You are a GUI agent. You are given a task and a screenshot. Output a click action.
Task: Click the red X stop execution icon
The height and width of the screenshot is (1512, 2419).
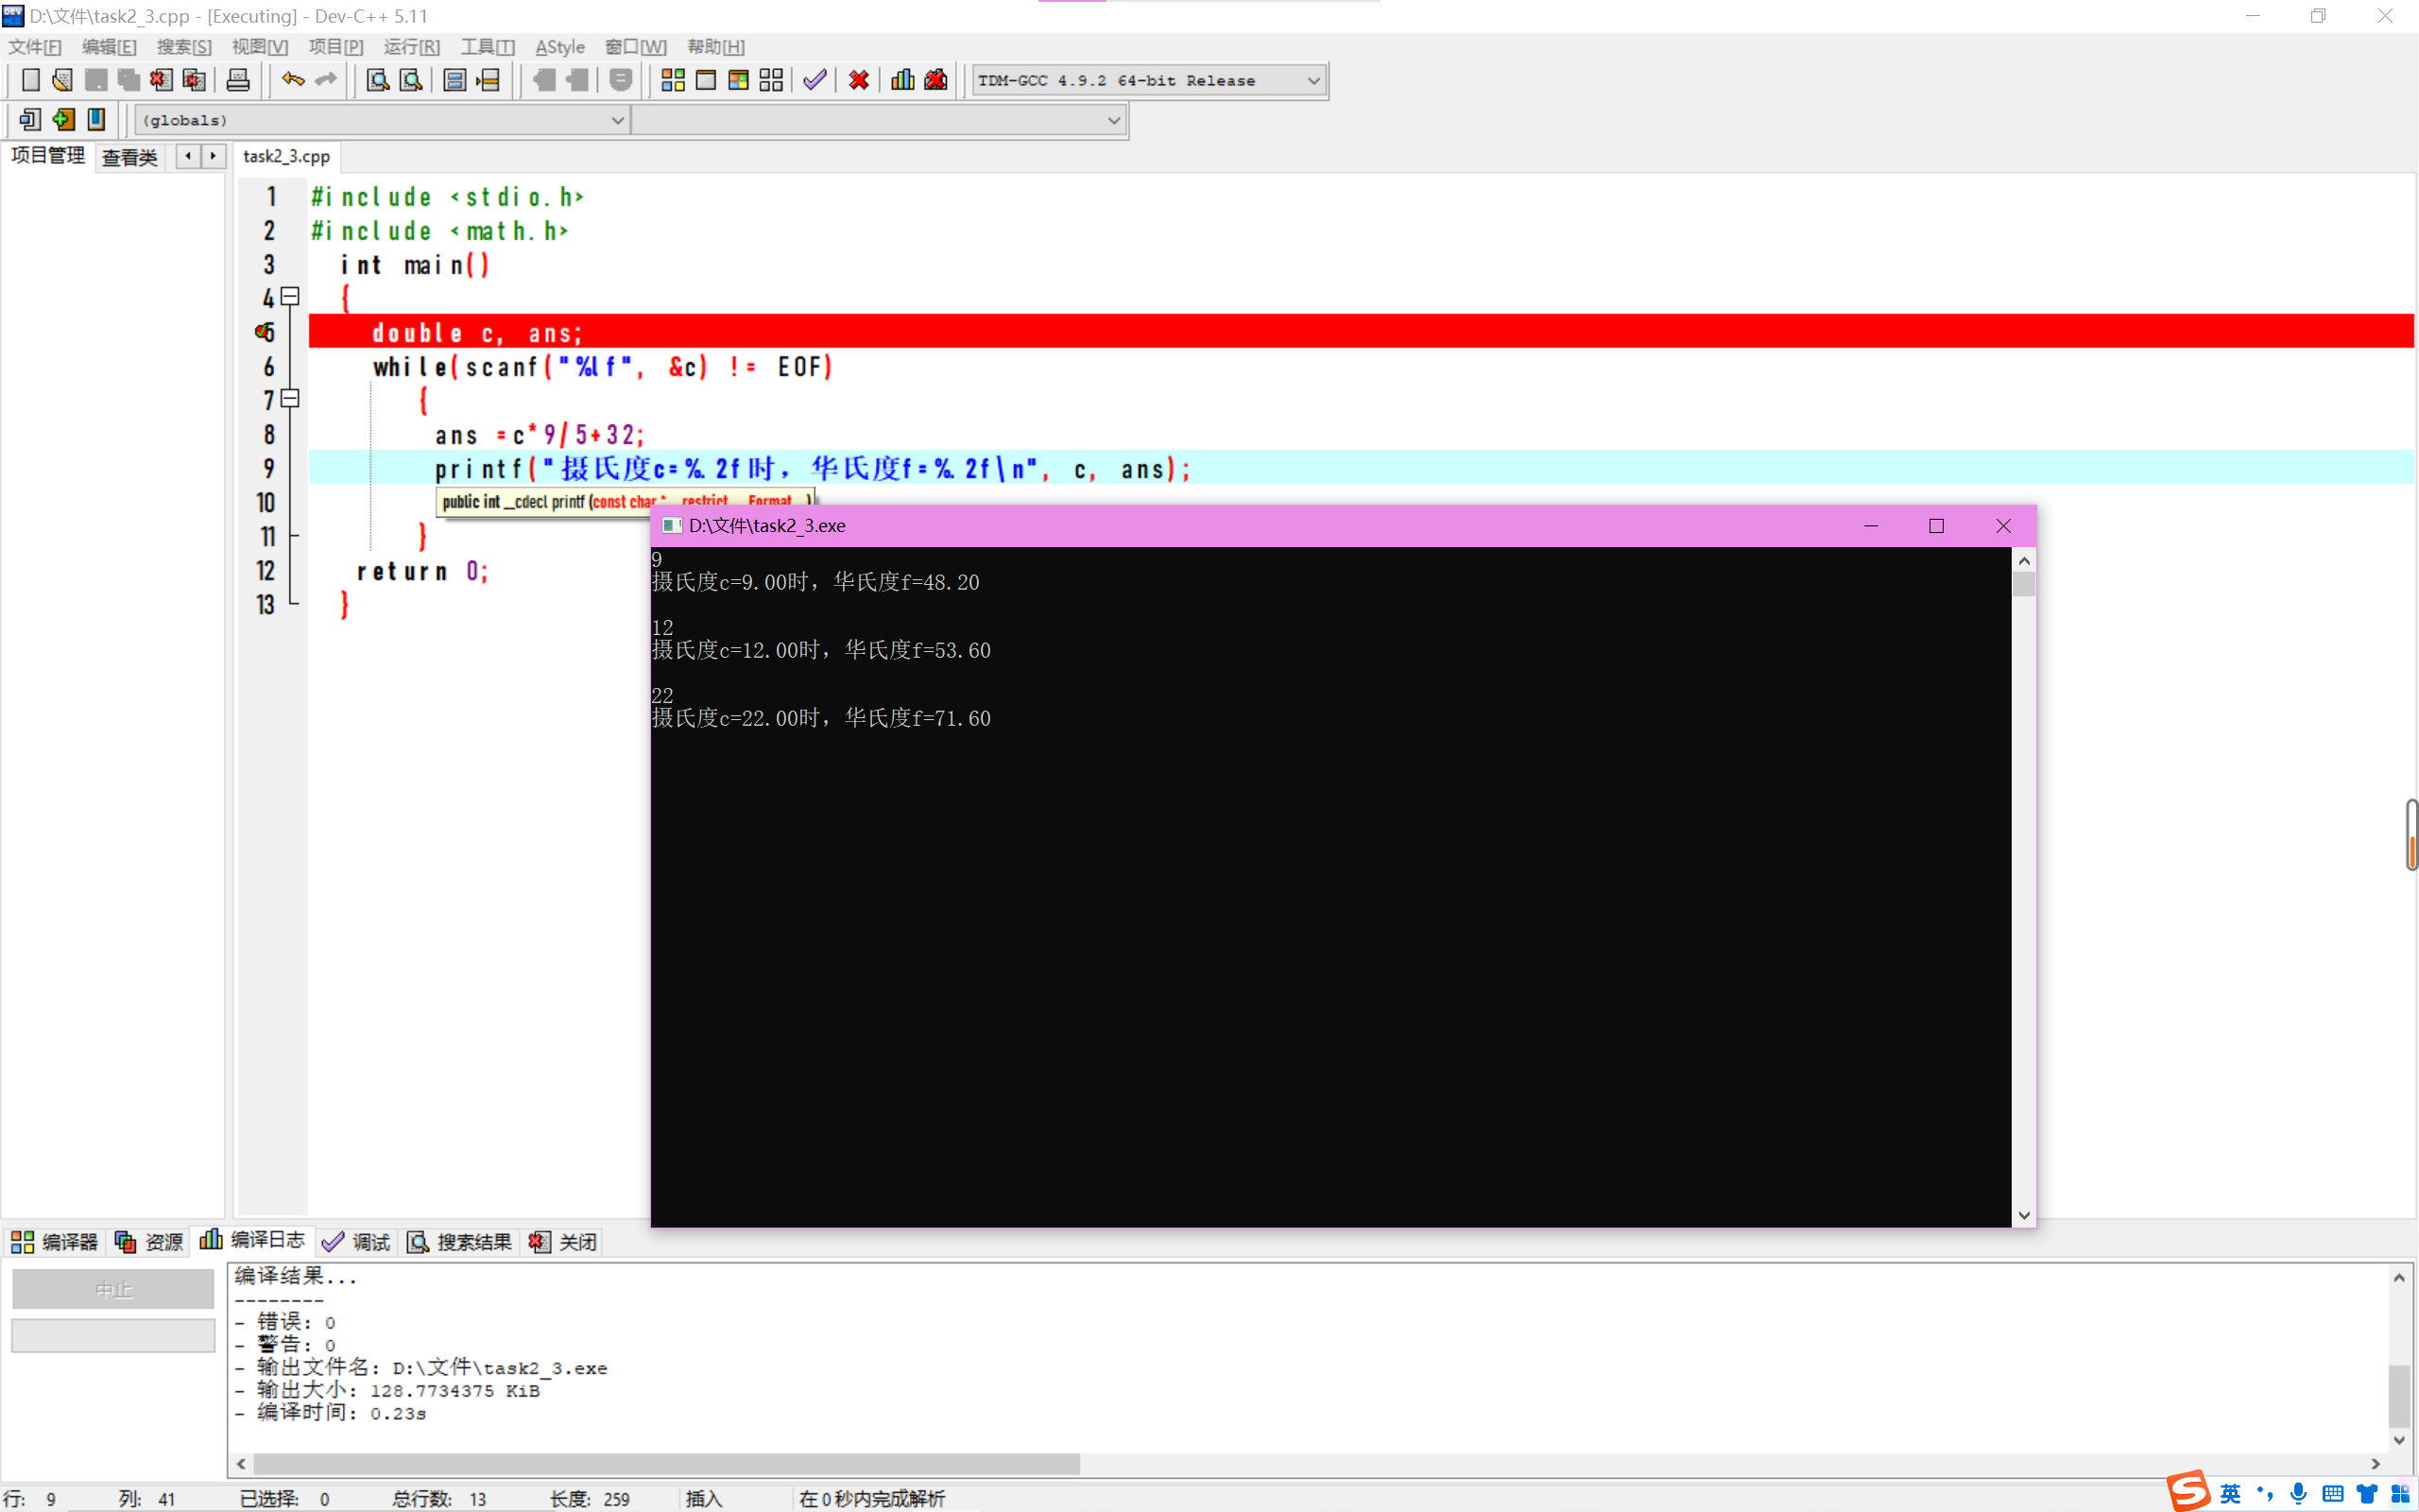[x=859, y=80]
